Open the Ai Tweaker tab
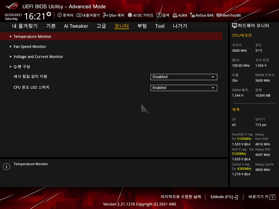 [76, 26]
